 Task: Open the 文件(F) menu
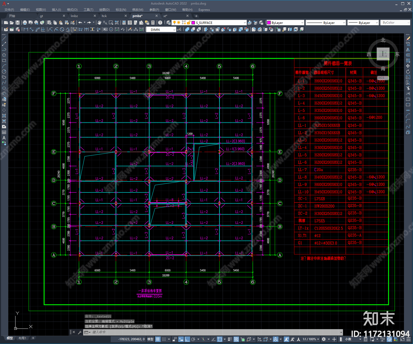pyautogui.click(x=9, y=10)
